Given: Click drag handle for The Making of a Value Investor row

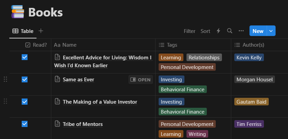Looking at the screenshot, I should (5, 101).
